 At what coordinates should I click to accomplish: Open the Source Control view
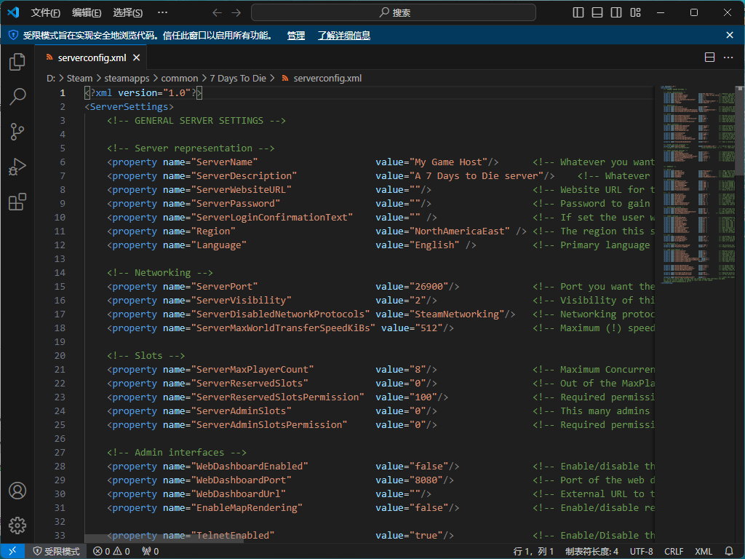coord(17,132)
